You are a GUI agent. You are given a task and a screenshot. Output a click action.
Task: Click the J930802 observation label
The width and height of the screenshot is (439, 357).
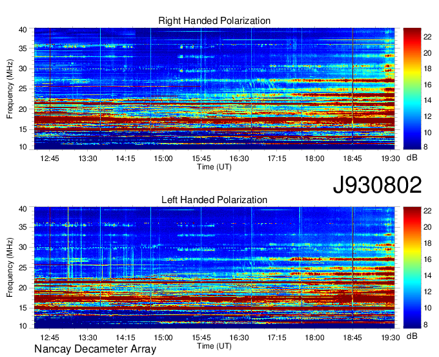(x=377, y=185)
